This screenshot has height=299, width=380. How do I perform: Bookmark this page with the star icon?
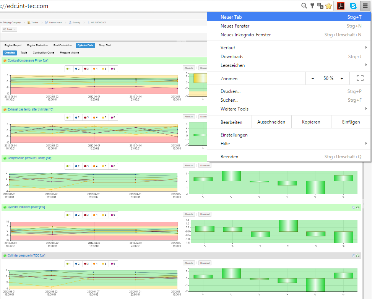click(x=328, y=6)
